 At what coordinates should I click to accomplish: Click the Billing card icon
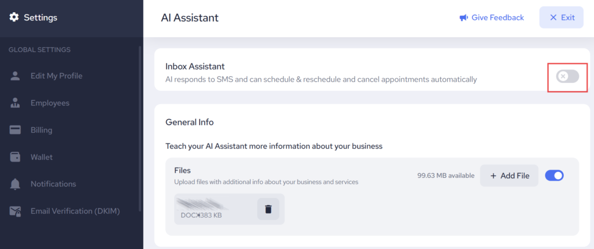coord(15,130)
